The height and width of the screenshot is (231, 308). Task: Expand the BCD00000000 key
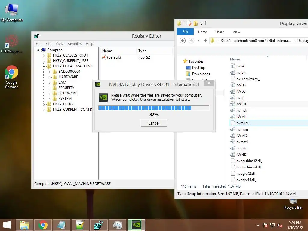click(x=49, y=72)
